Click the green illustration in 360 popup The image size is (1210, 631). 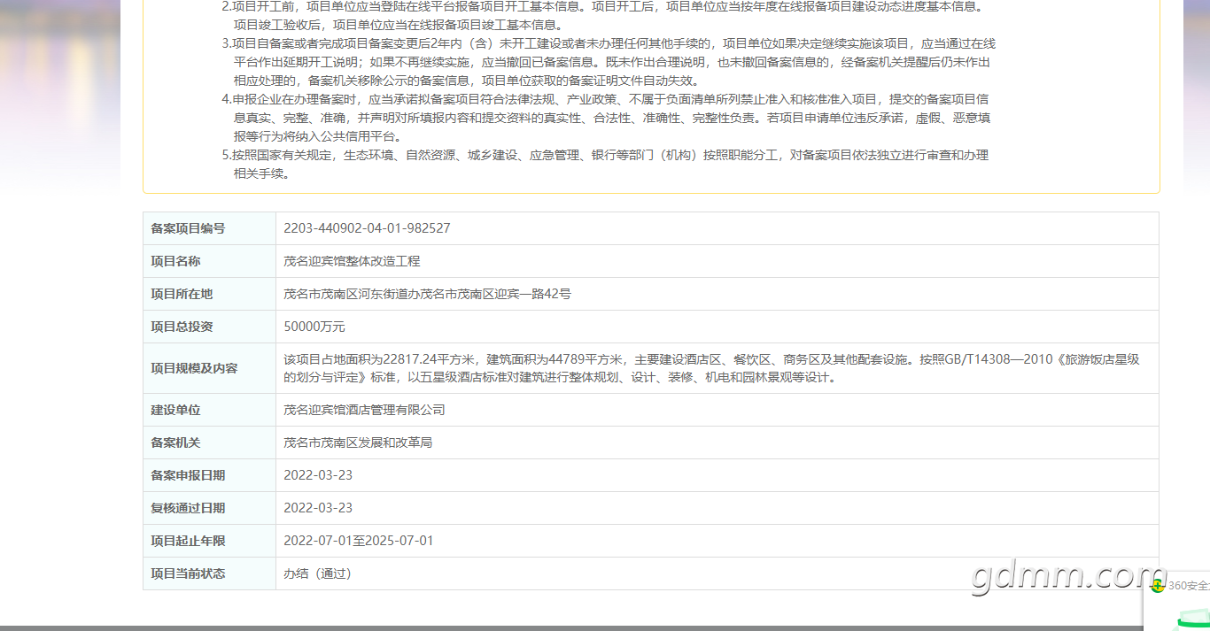point(1192,621)
